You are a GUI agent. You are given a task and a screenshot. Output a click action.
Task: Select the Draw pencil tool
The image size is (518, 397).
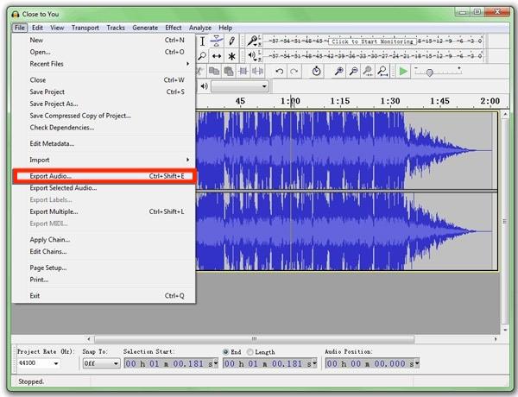tap(231, 41)
